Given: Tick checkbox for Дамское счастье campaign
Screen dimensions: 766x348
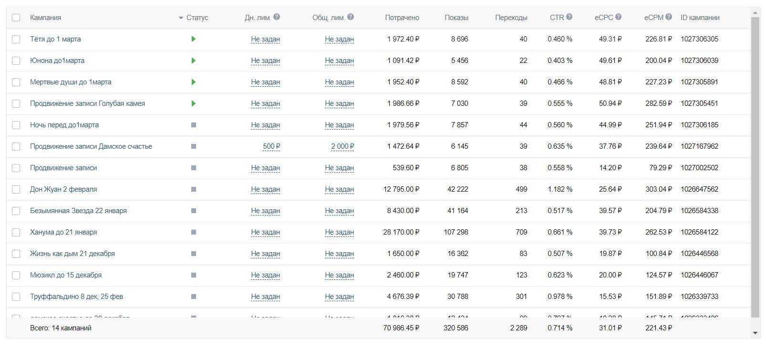Looking at the screenshot, I should 16,146.
